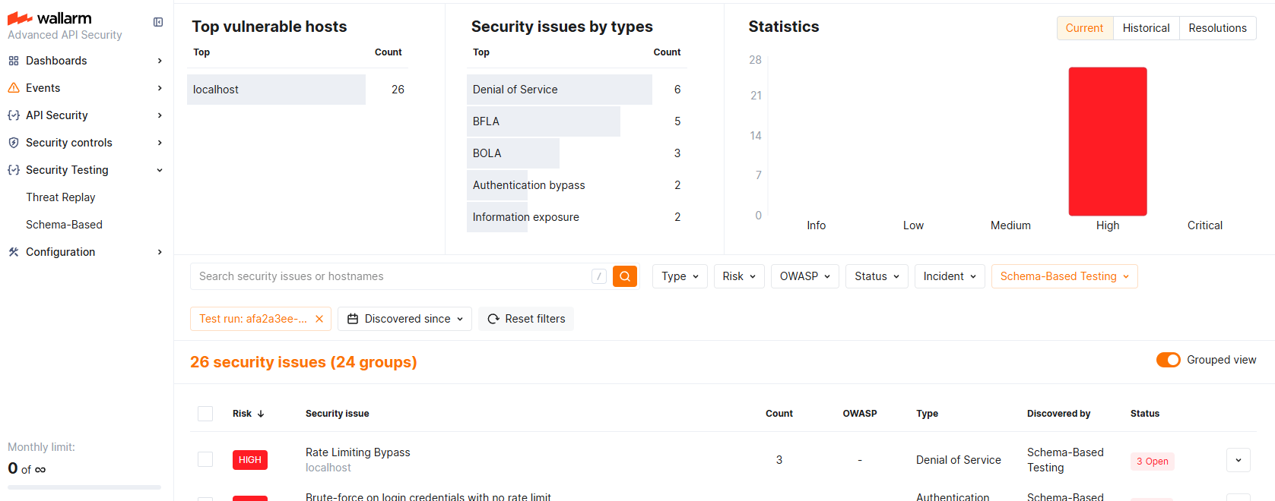Click the Reset filters button
Screen dimensions: 1275x501
(526, 319)
